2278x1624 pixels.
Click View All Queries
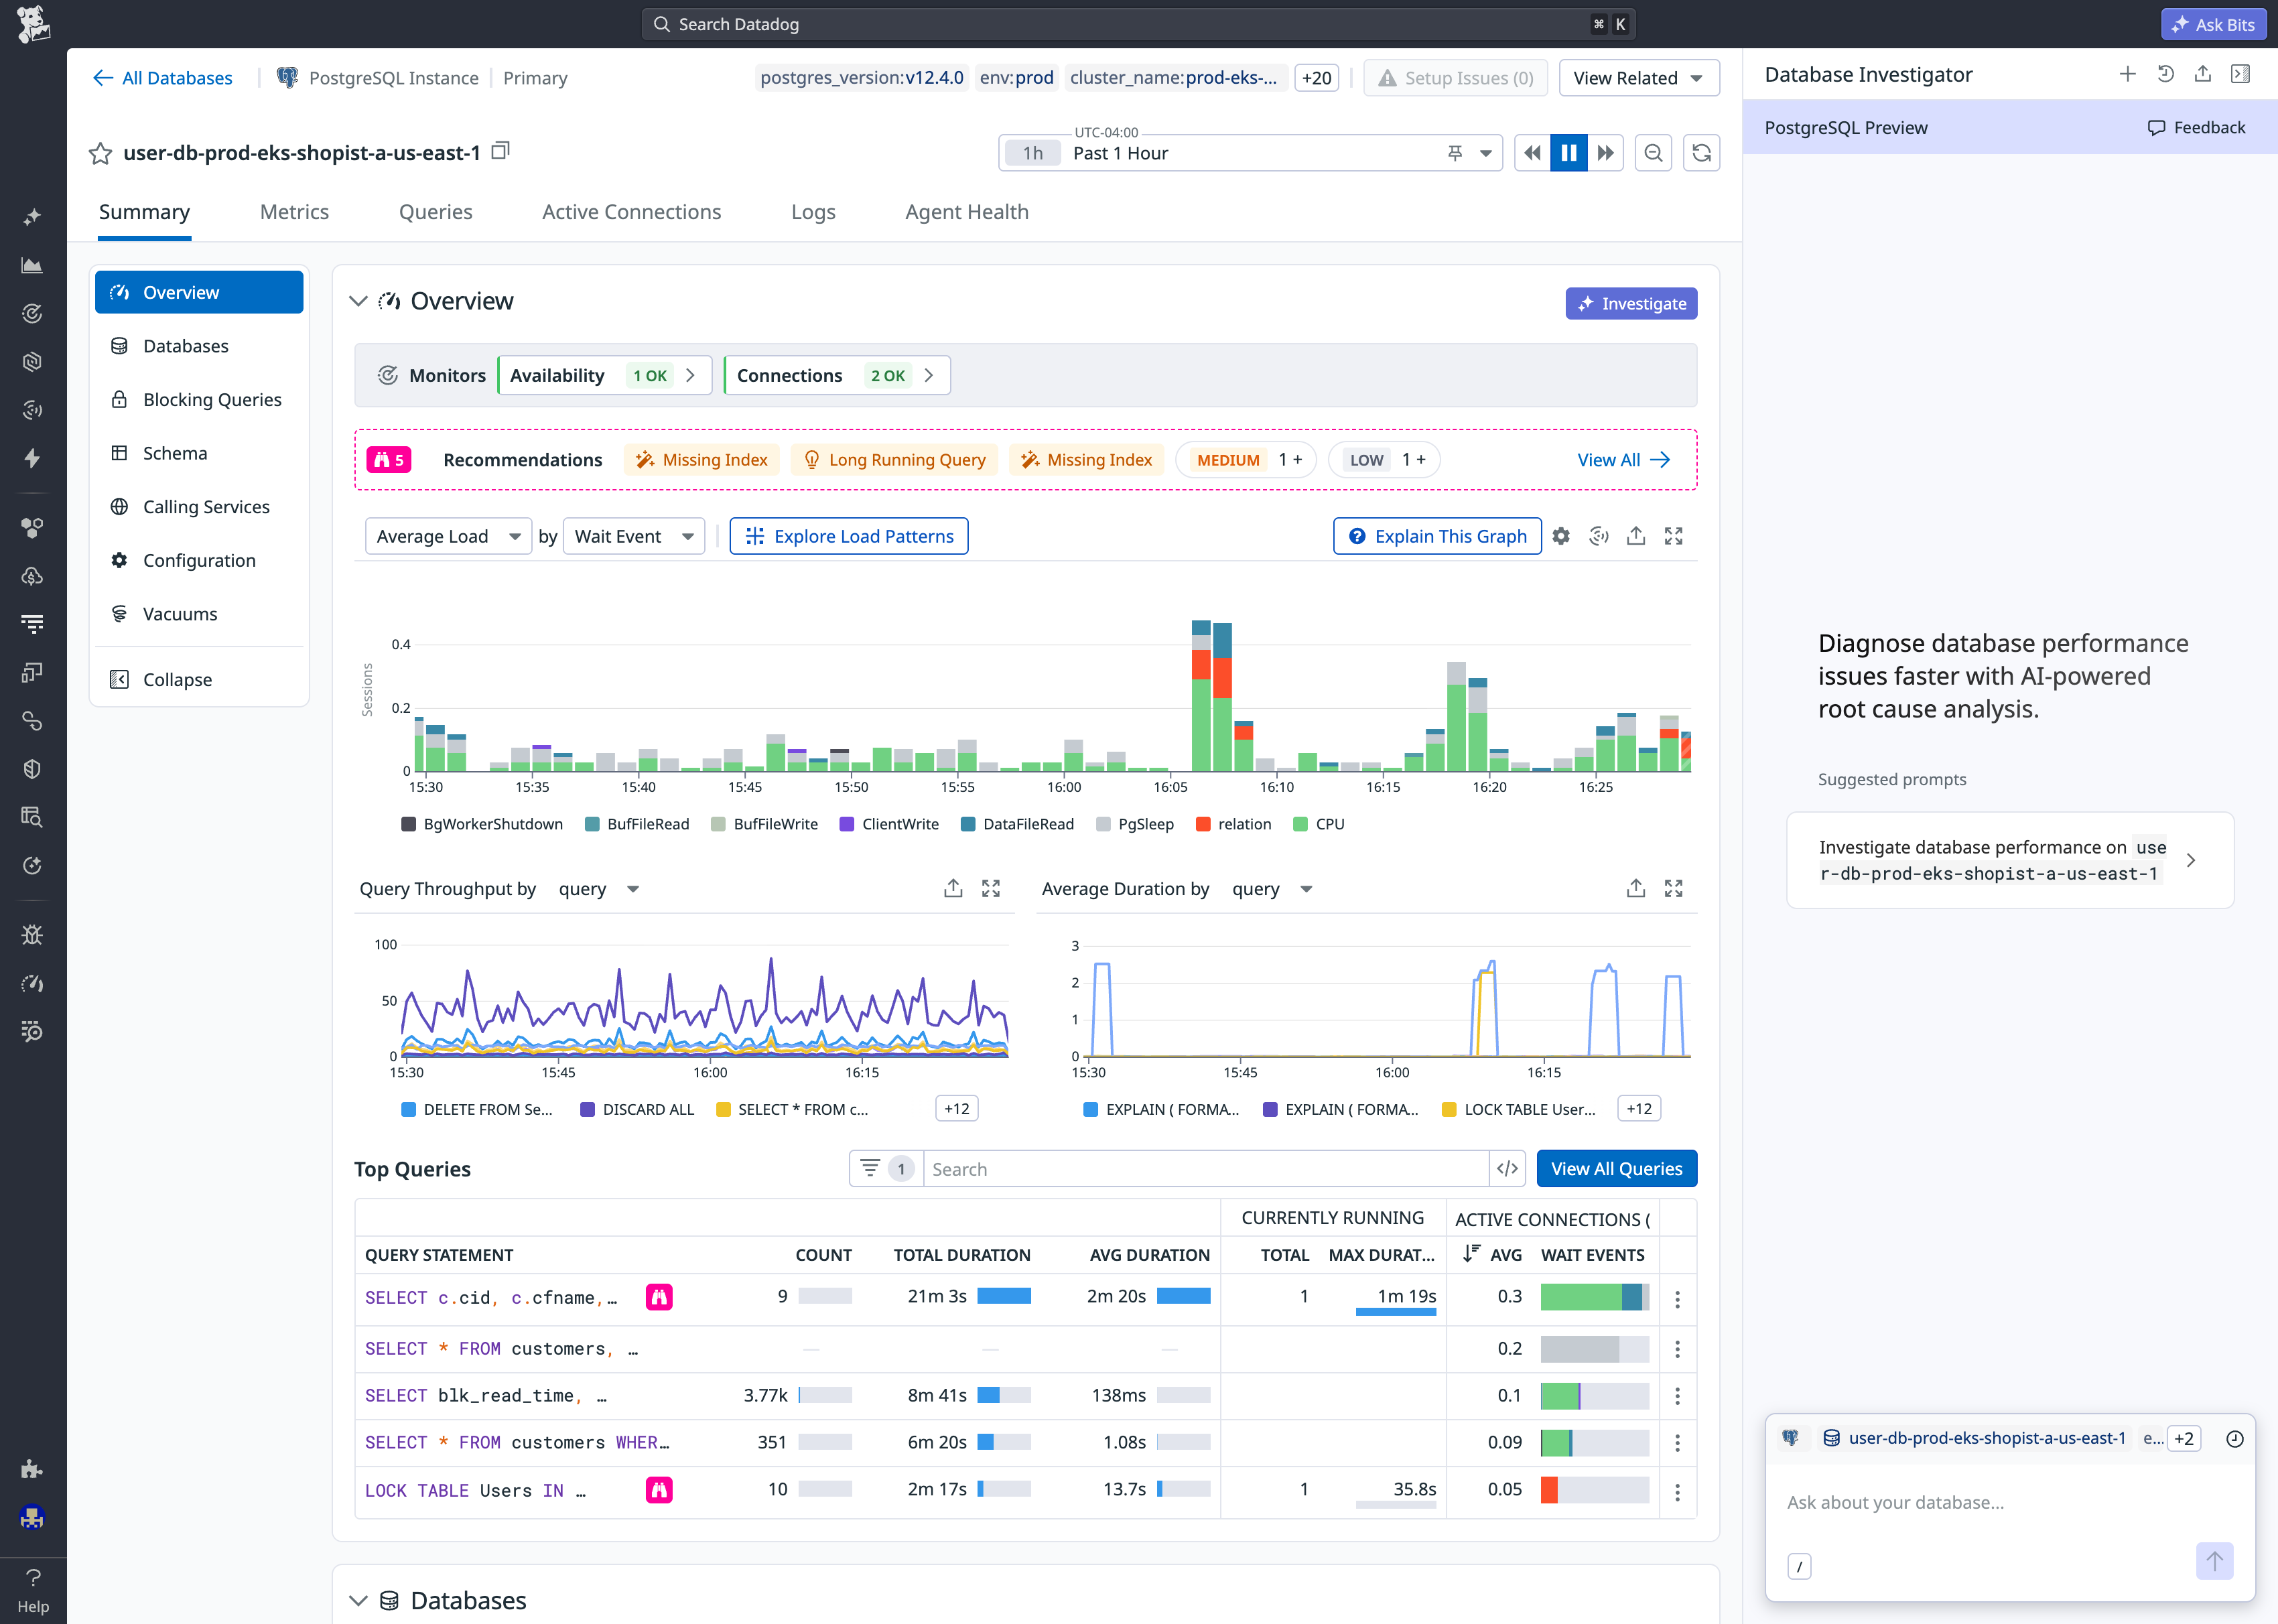point(1616,1169)
